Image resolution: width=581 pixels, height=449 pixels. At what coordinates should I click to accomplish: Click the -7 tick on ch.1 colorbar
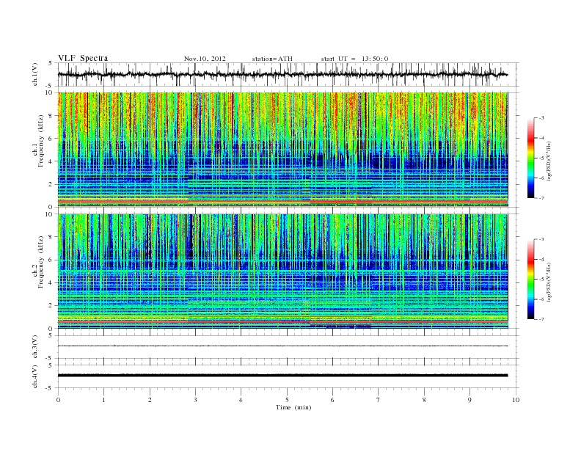(541, 198)
